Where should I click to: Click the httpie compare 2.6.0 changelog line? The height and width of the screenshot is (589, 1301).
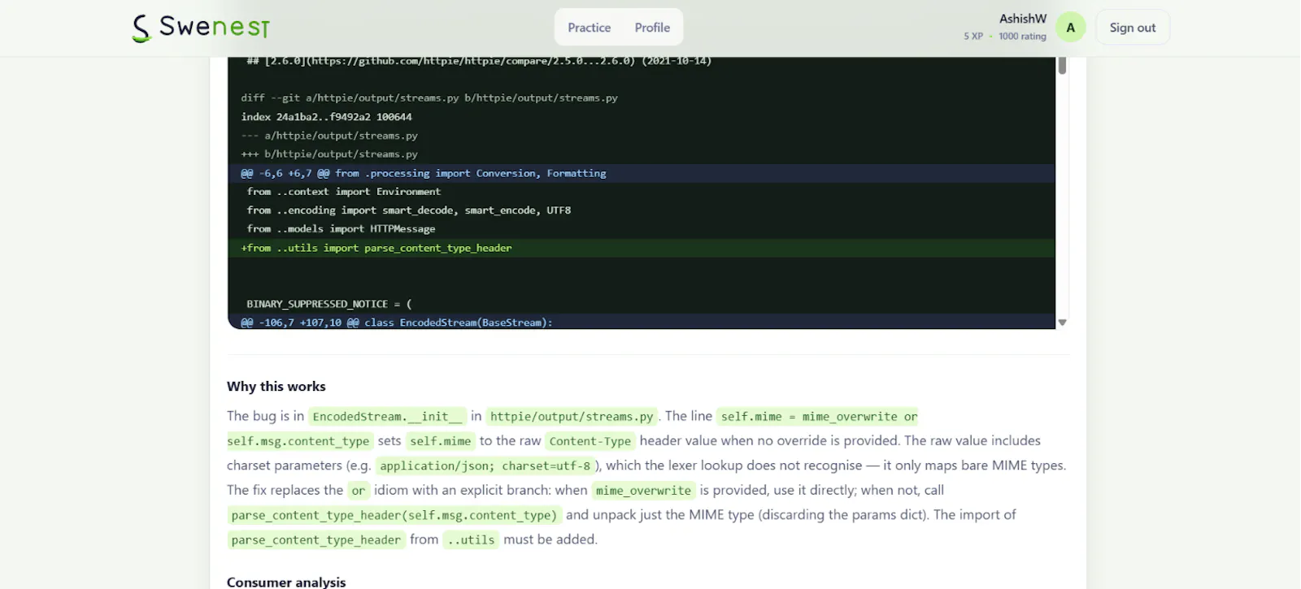[x=479, y=61]
